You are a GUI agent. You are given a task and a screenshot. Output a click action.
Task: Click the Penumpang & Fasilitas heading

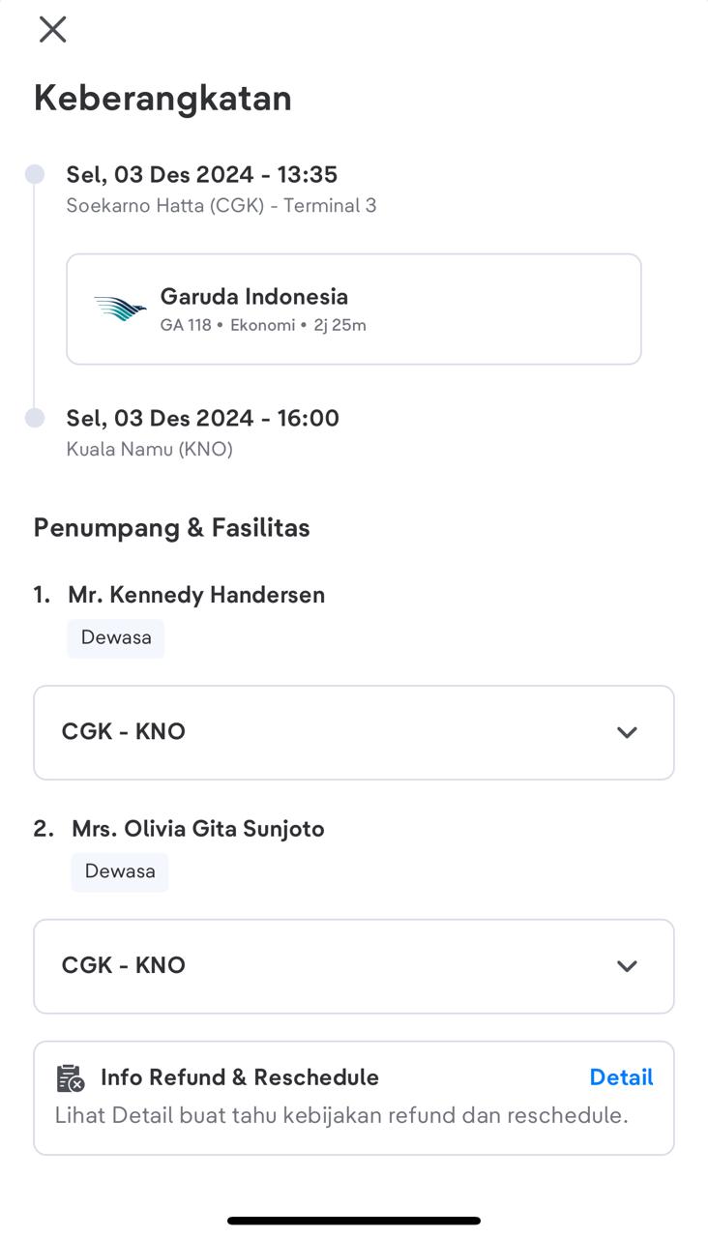tap(172, 528)
